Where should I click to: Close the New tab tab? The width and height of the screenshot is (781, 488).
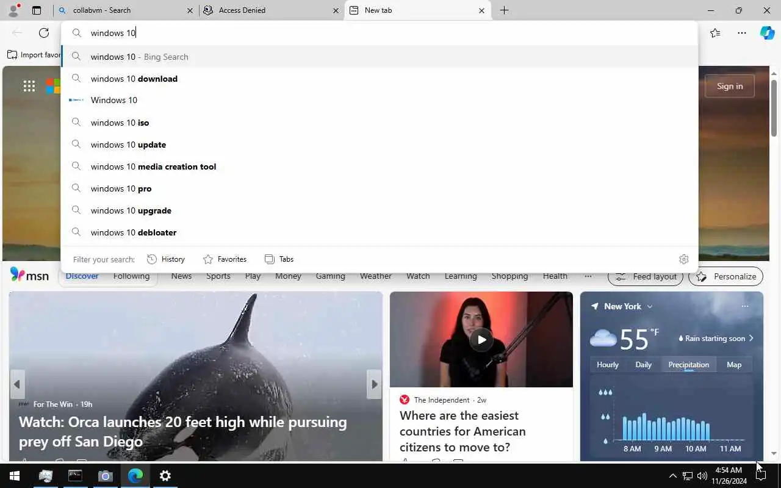tap(481, 10)
